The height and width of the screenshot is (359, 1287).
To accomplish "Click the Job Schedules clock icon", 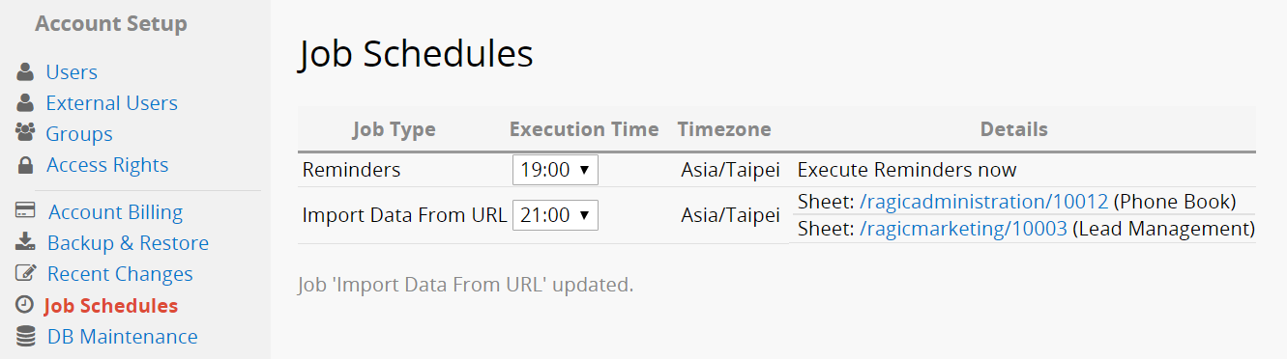I will (x=25, y=305).
